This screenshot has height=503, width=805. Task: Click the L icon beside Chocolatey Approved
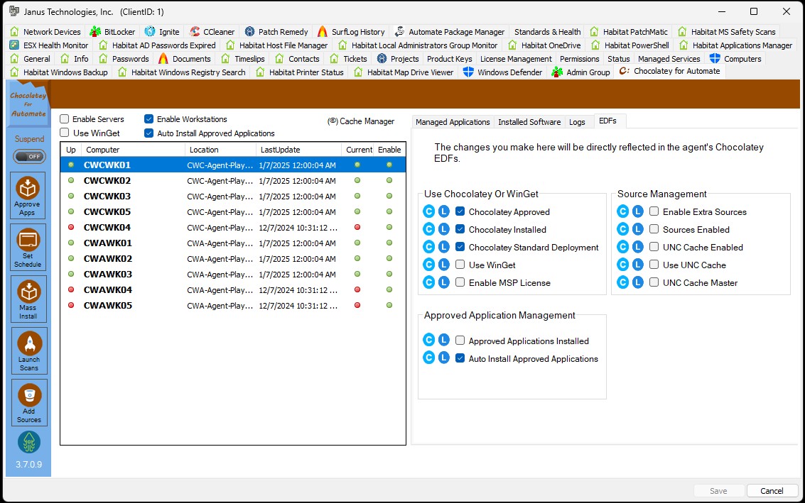[x=444, y=211]
